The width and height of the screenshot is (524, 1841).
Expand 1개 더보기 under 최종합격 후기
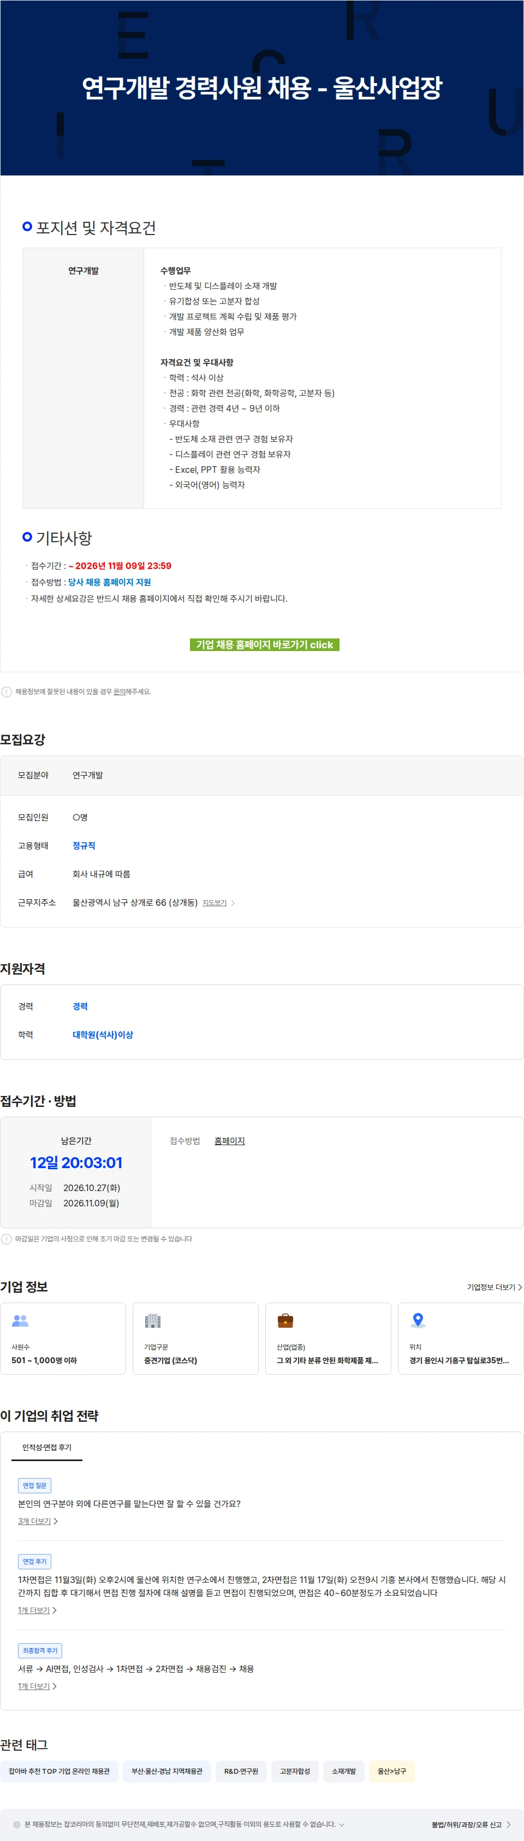pyautogui.click(x=37, y=1686)
